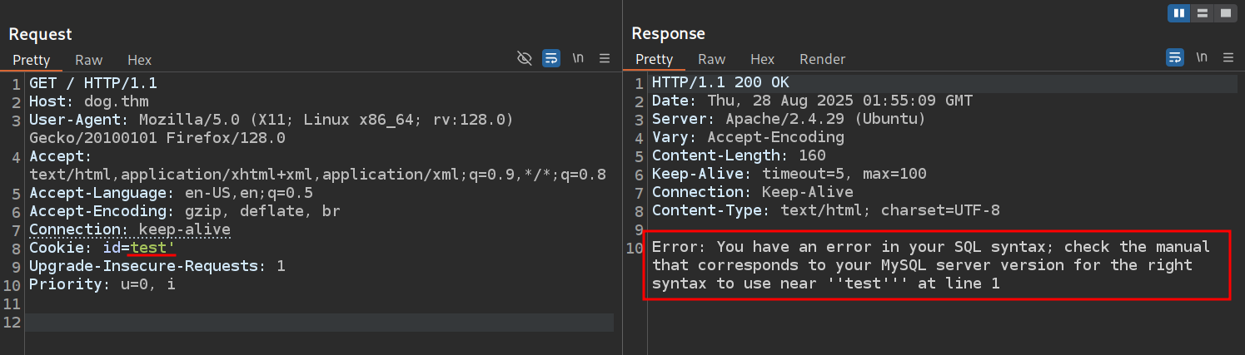Toggle word wrap in Request panel
The image size is (1245, 355).
point(550,58)
